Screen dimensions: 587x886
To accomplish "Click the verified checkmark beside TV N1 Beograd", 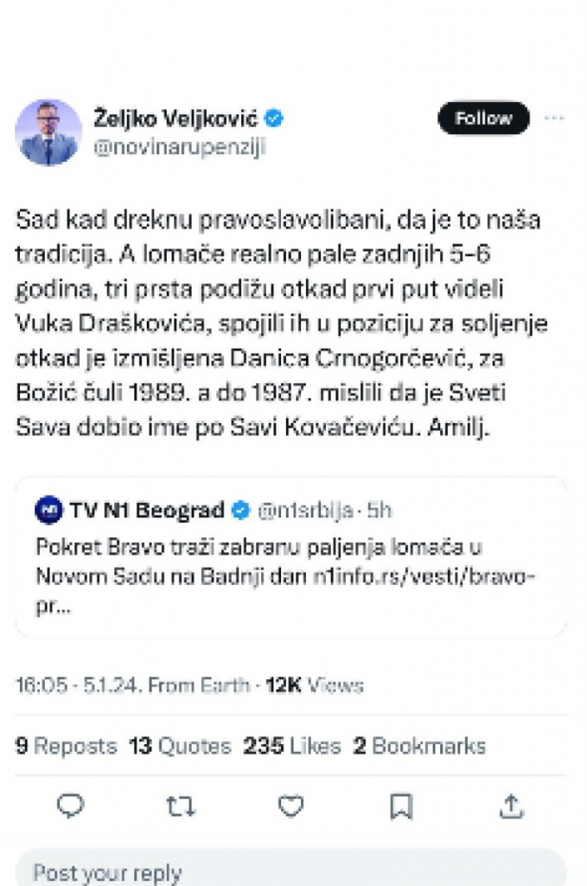I will point(239,510).
